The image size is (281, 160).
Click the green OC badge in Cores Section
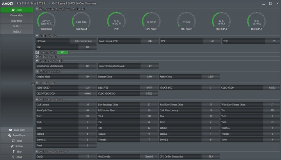click(62, 53)
